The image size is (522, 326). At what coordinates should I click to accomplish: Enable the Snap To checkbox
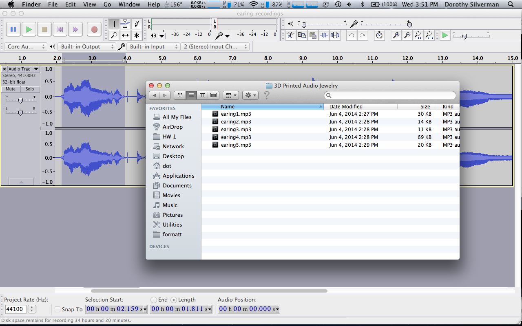coord(58,309)
